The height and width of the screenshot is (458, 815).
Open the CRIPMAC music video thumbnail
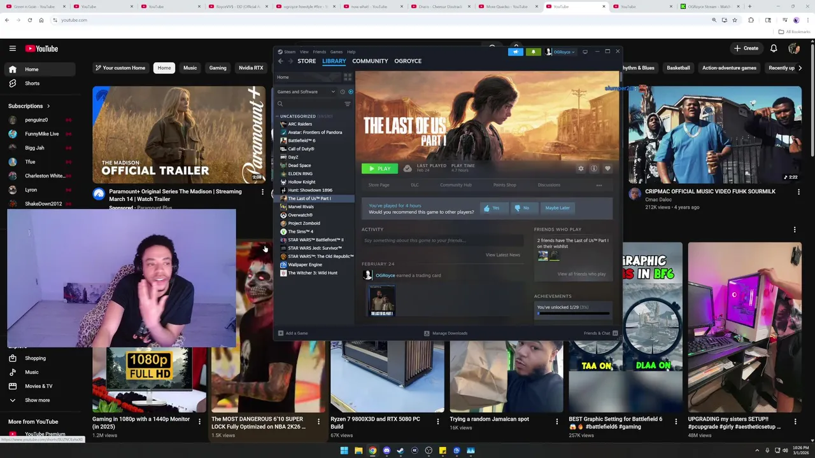[x=715, y=134]
